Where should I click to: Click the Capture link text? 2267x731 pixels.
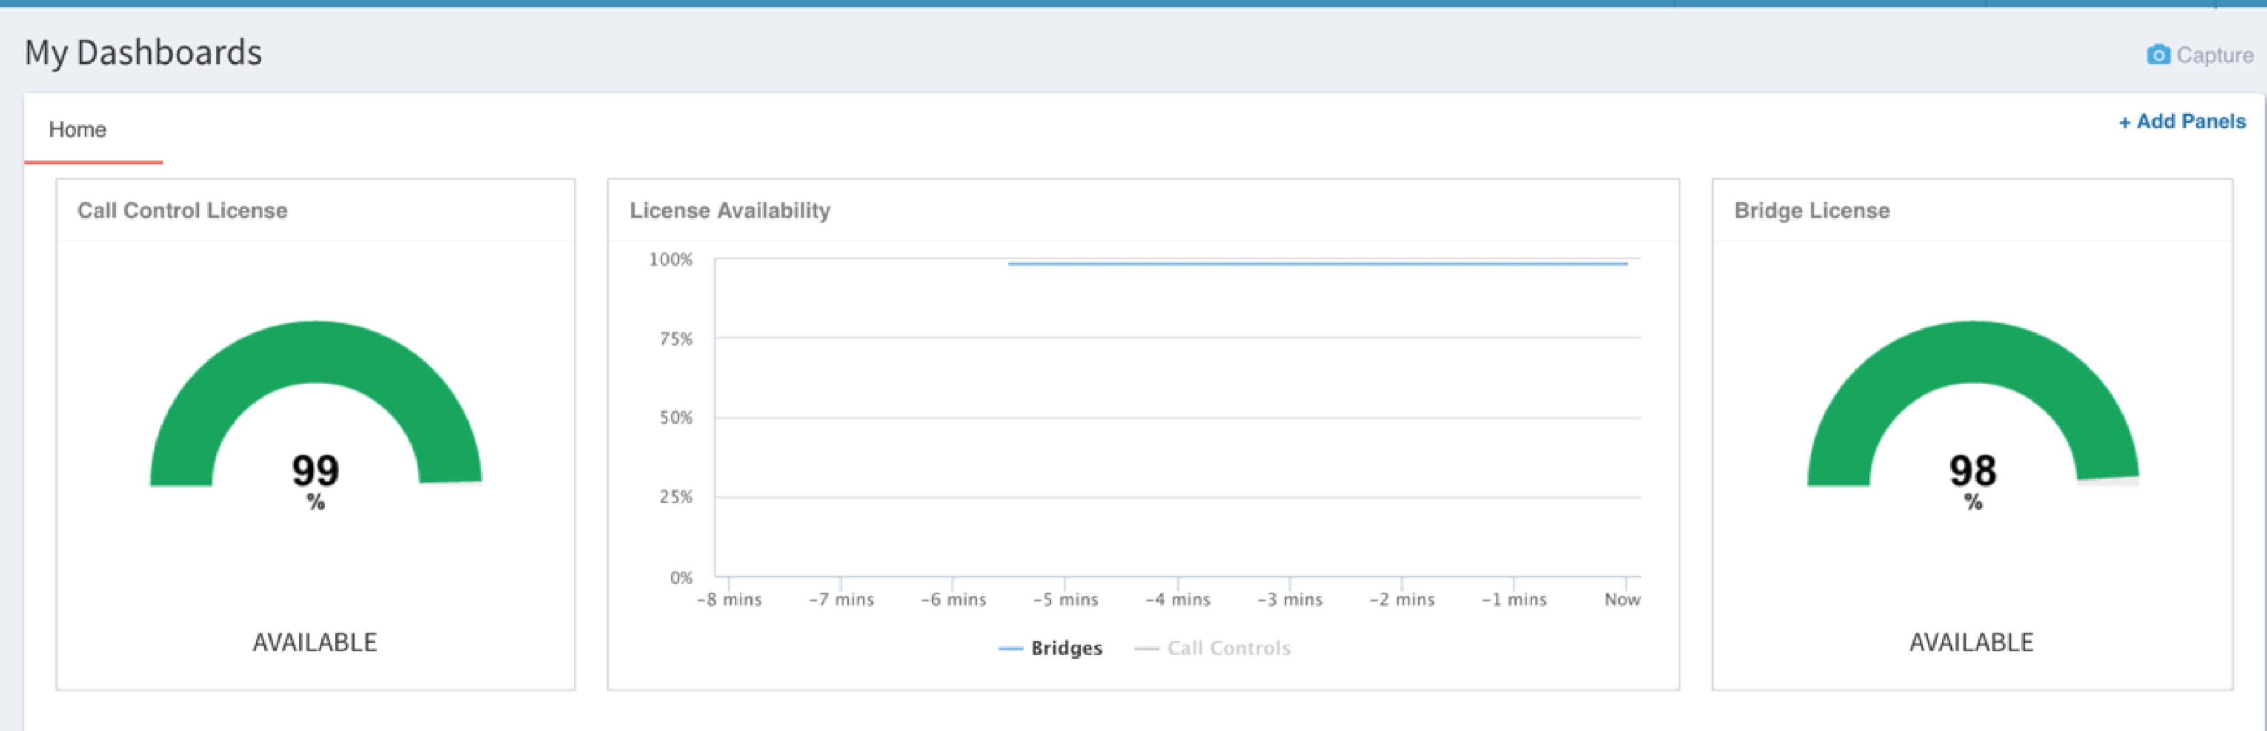(2214, 55)
